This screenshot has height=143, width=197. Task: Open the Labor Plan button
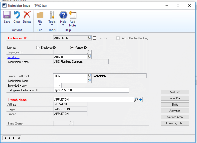tap(175, 98)
